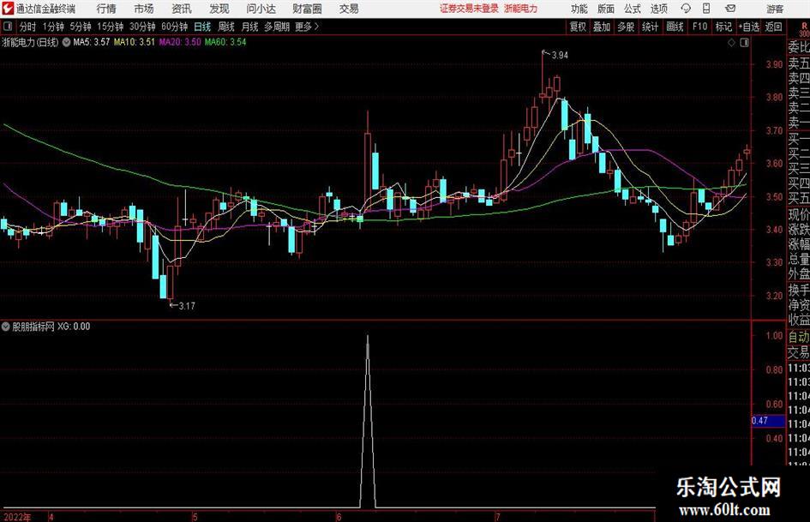Click the 标记 mark toolbar button
The image size is (810, 522).
coord(723,27)
